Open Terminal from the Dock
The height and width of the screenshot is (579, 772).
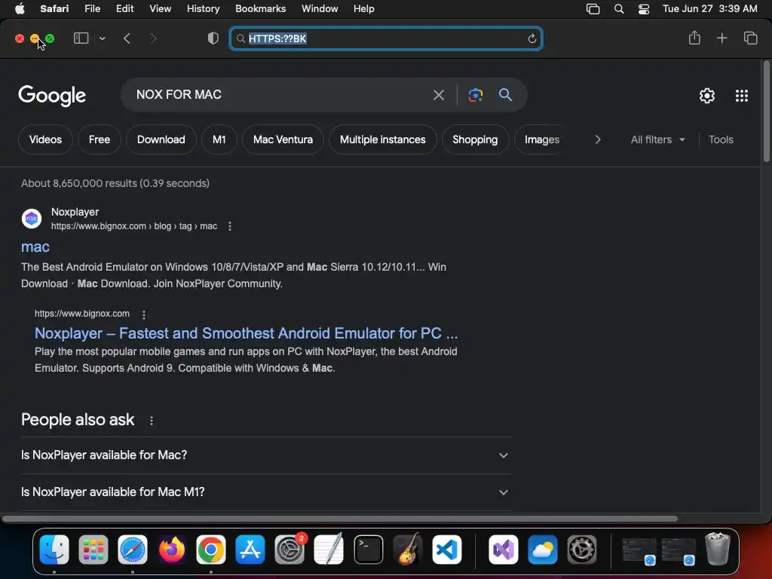pyautogui.click(x=368, y=550)
